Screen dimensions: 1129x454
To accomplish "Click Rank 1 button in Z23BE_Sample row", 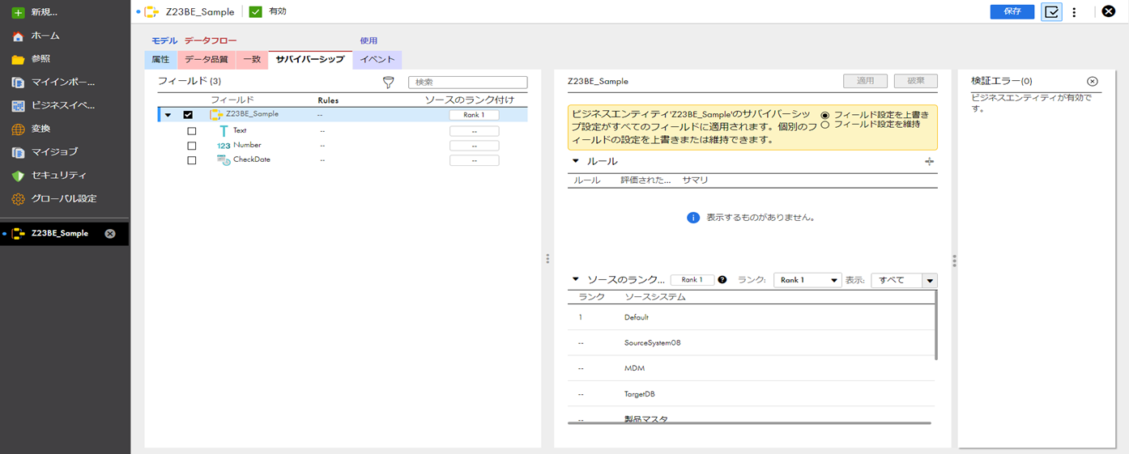I will [474, 115].
